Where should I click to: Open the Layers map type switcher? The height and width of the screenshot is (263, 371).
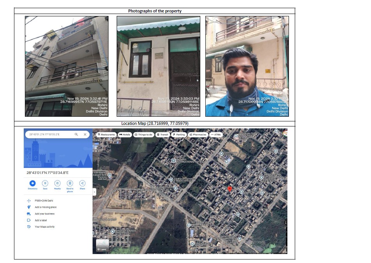(102, 245)
